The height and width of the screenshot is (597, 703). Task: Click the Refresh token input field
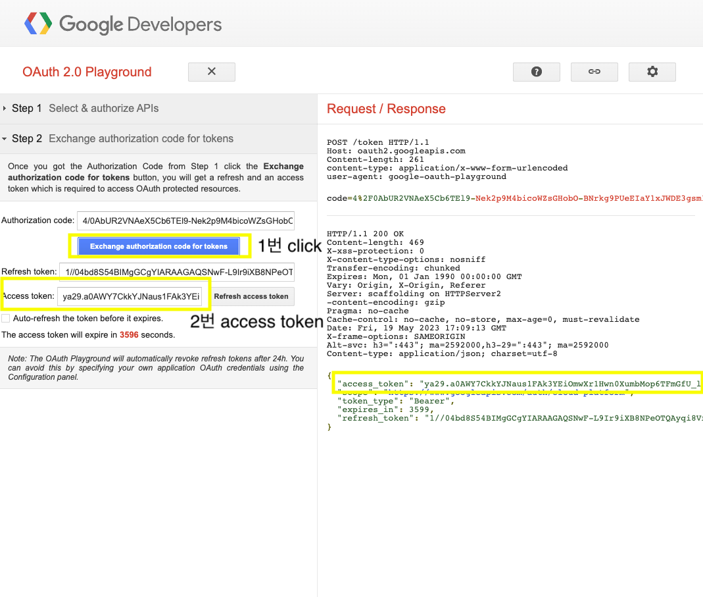coord(177,272)
